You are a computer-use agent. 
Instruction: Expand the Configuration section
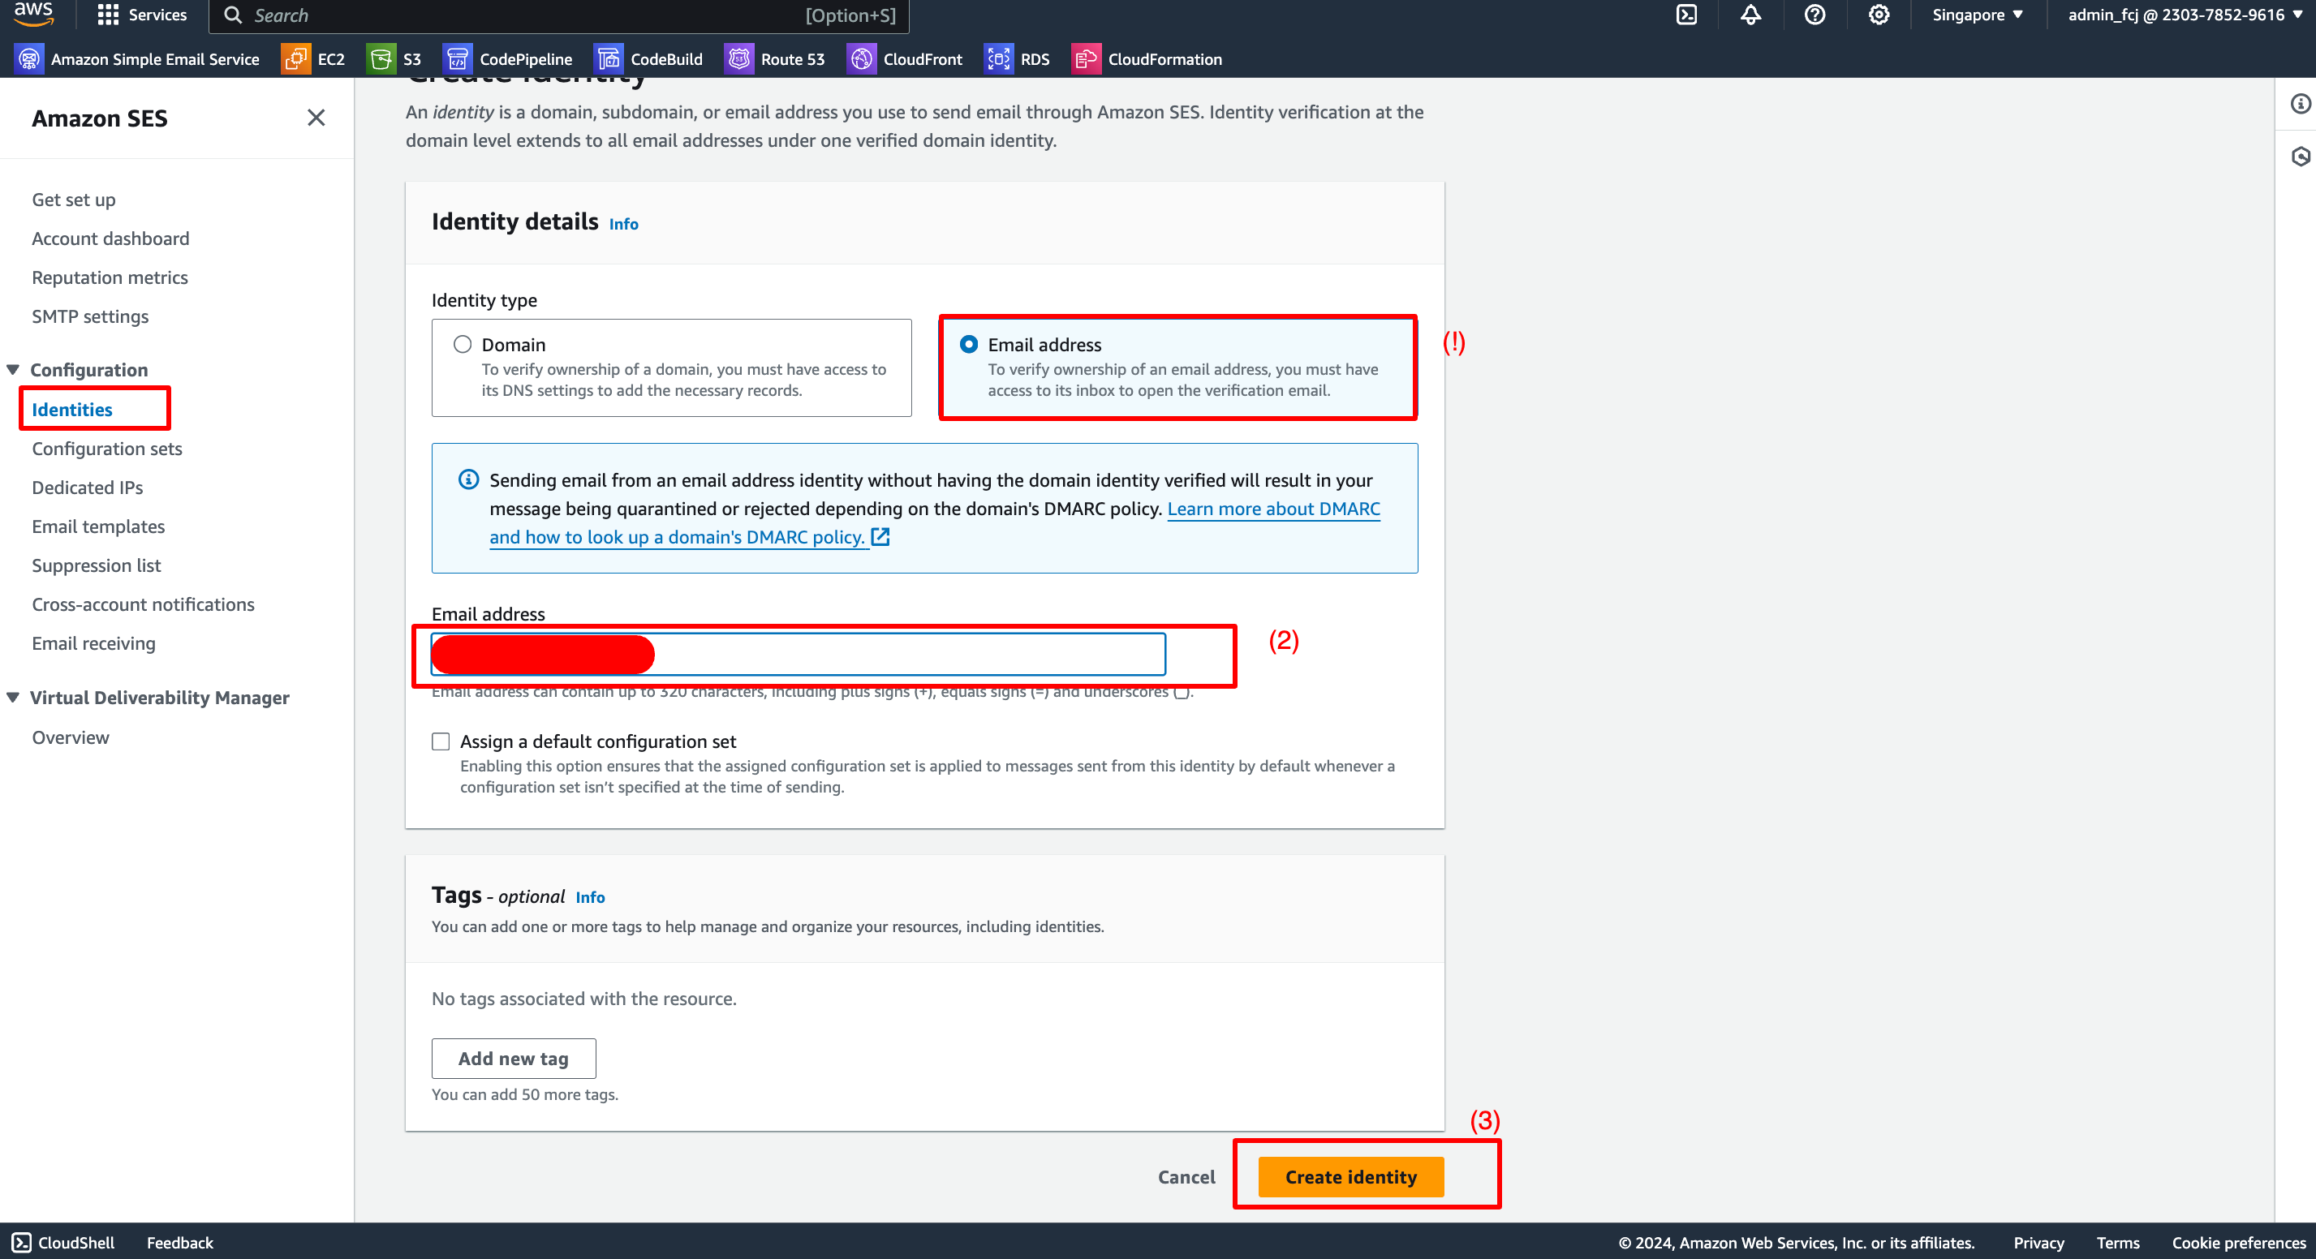(14, 367)
